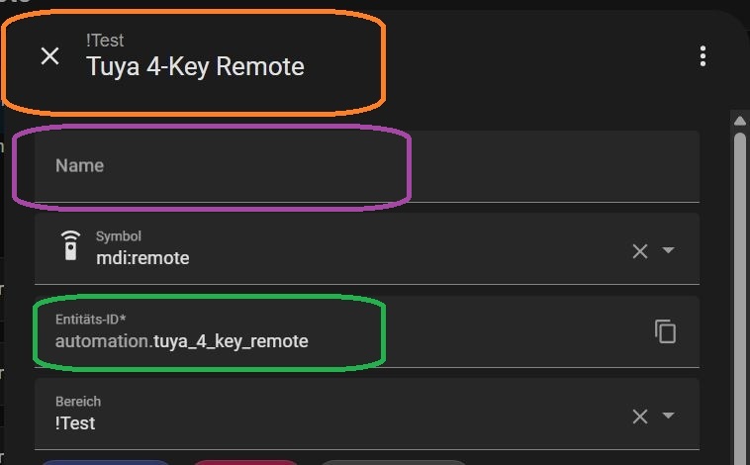The height and width of the screenshot is (465, 750).
Task: Click the Symbol field label
Action: 118,236
